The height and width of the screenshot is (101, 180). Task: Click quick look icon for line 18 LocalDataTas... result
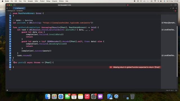pos(162,30)
